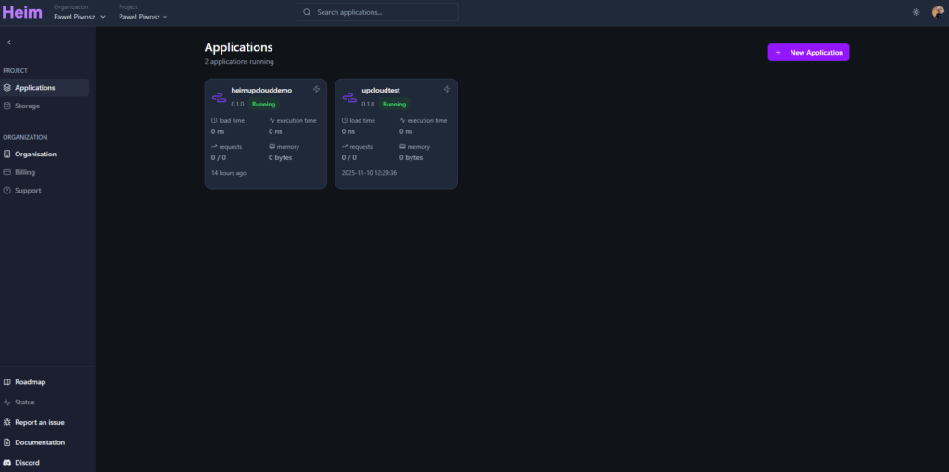This screenshot has width=949, height=472.
Task: Click '0 bytes' memory value in upcloudtest
Action: [411, 157]
